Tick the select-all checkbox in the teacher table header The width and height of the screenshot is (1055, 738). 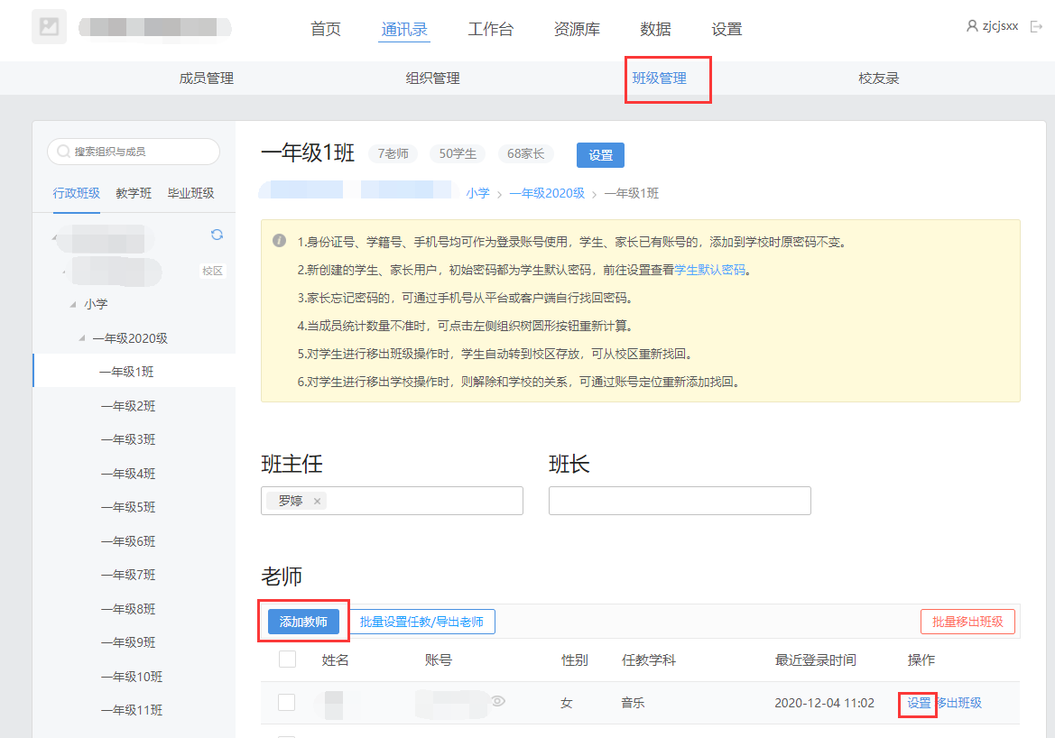coord(287,660)
